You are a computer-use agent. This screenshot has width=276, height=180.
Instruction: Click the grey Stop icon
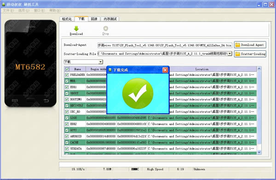click(106, 29)
